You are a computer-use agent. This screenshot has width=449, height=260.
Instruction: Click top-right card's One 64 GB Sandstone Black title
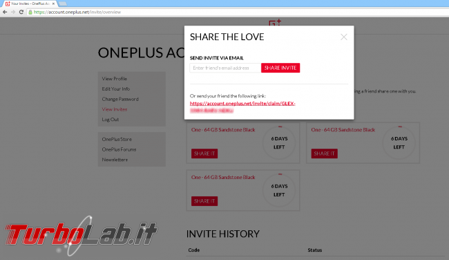click(x=343, y=130)
